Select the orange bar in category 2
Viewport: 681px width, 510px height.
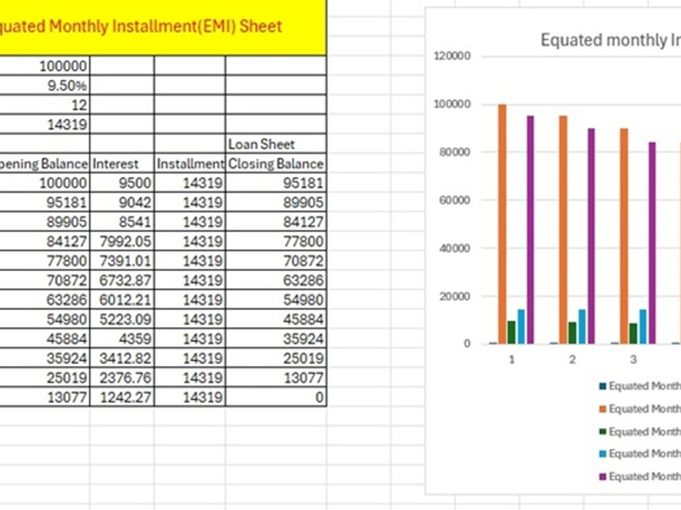(563, 230)
